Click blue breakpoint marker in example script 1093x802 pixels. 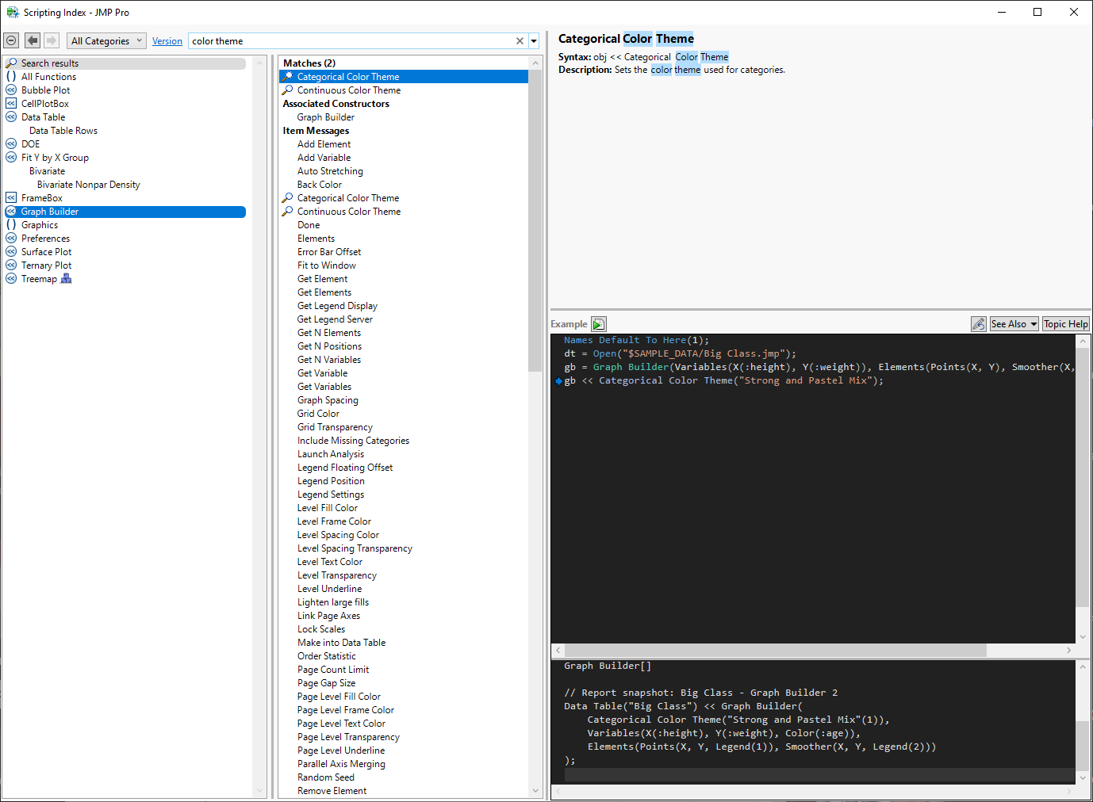tap(558, 381)
